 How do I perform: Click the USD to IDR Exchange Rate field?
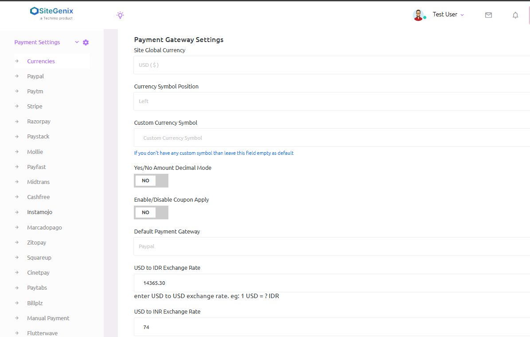point(331,283)
